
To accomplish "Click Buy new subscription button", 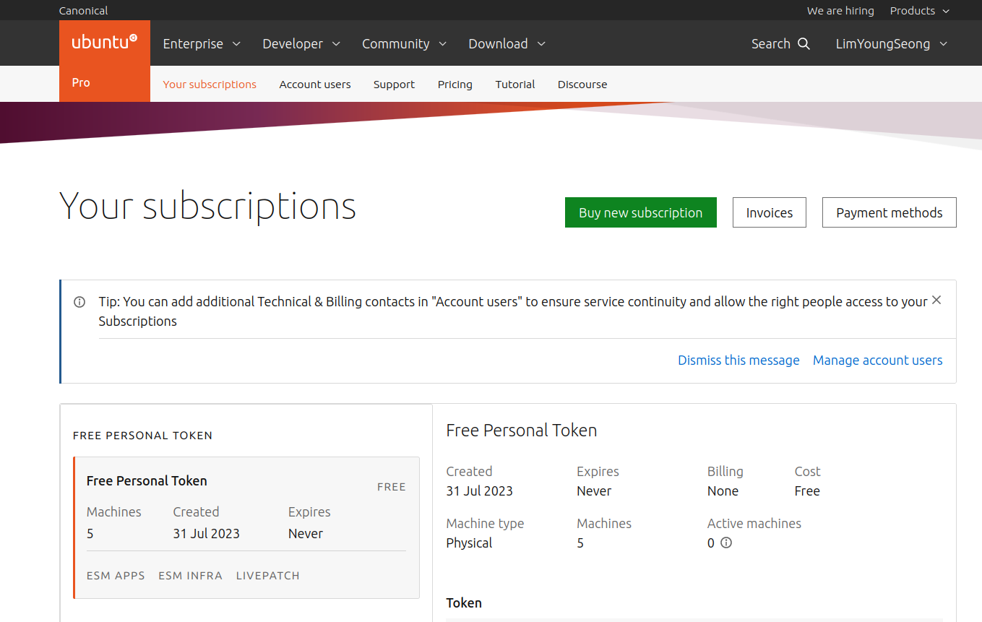I will point(641,212).
